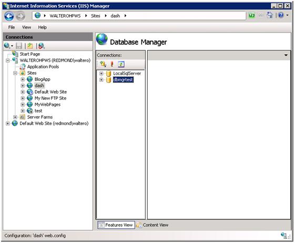Click the disabled stop icon in address bar
295x243 pixels.
pos(261,15)
